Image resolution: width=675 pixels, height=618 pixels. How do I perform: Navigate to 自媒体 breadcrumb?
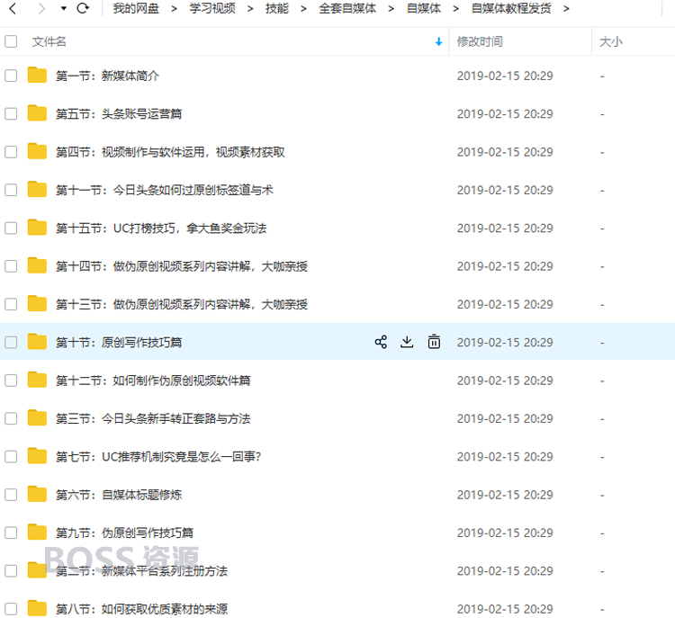(x=424, y=8)
